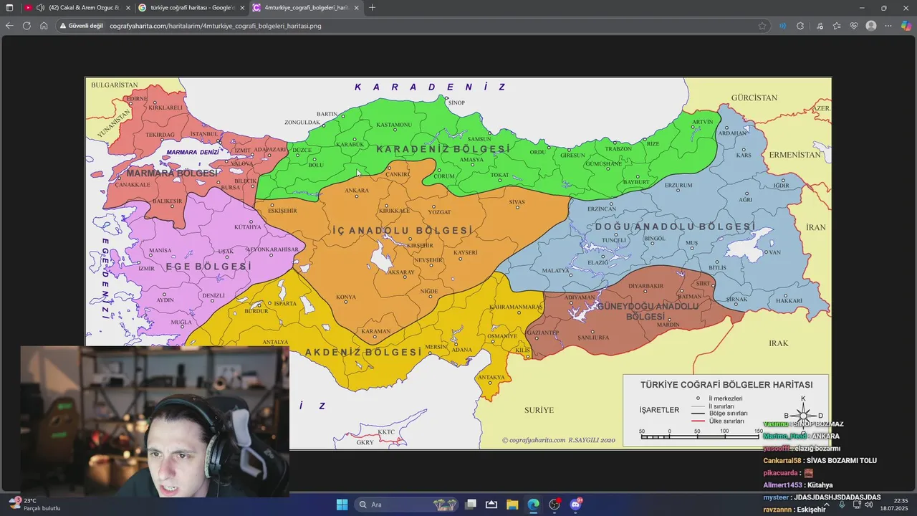Viewport: 917px width, 516px height.
Task: Open Microsoft Edge from the taskbar
Action: [x=533, y=505]
